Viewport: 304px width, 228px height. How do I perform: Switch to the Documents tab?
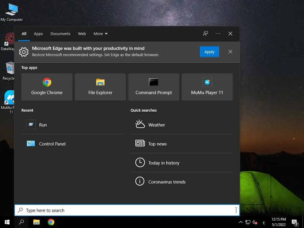pos(60,34)
